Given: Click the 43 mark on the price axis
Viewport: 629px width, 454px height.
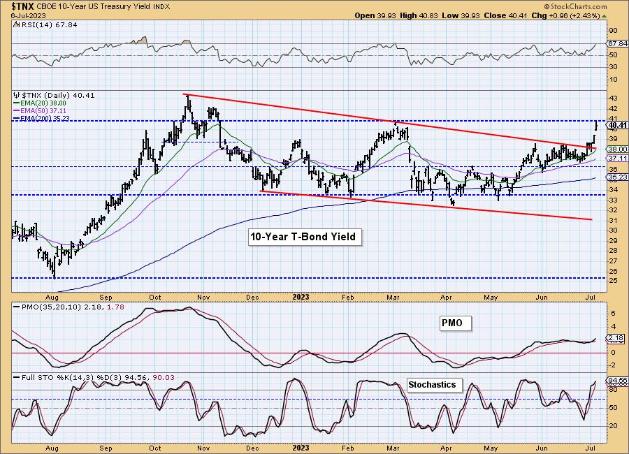Looking at the screenshot, I should click(614, 98).
